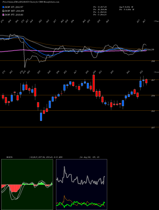Click the 'Pre L: 262.24' value
Image resolution: width=159 pixels, height=210 pixels.
tap(100, 12)
